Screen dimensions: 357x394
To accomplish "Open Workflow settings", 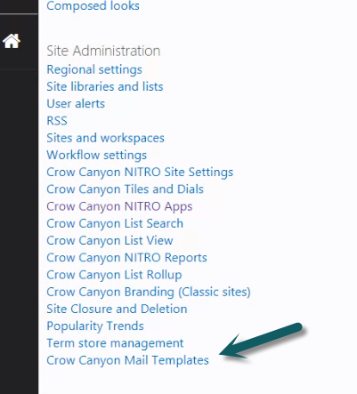I will (x=97, y=155).
